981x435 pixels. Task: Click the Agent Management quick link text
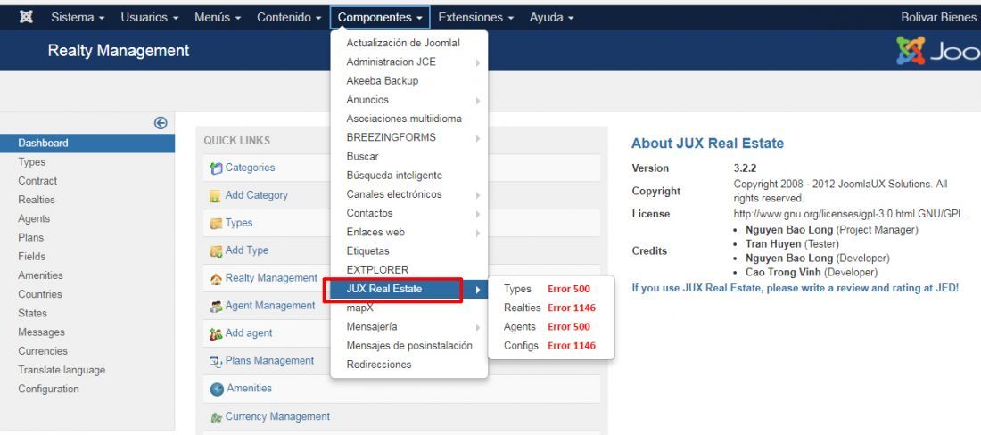click(x=270, y=306)
